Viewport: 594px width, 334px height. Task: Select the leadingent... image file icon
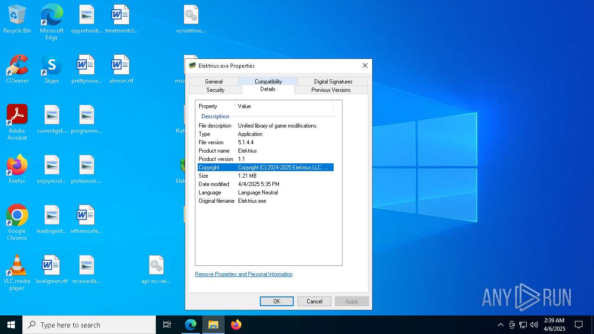coord(52,220)
